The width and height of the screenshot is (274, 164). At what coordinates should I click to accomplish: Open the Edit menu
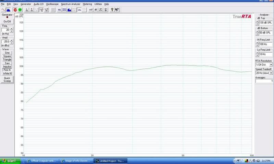(x=9, y=4)
